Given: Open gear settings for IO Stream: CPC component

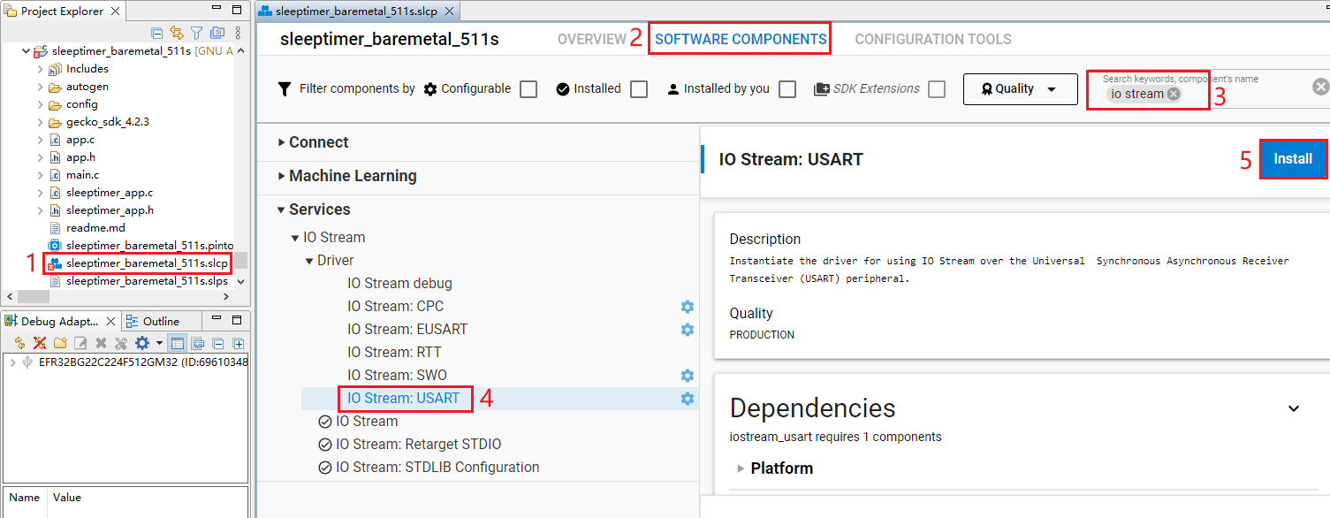Looking at the screenshot, I should point(688,307).
